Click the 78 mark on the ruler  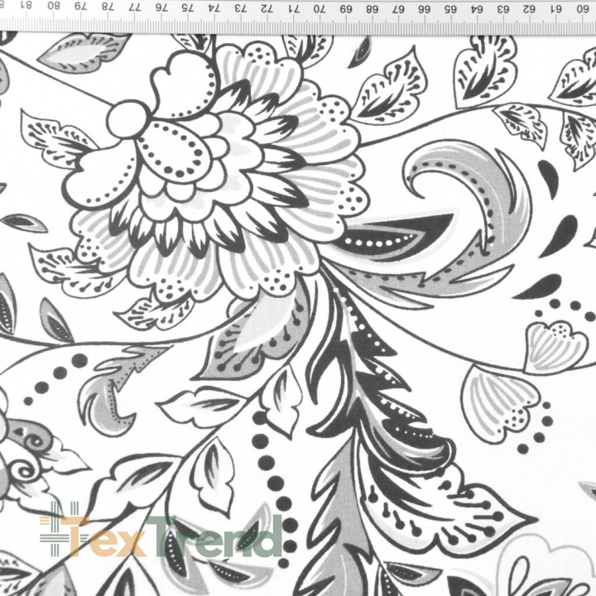[108, 7]
